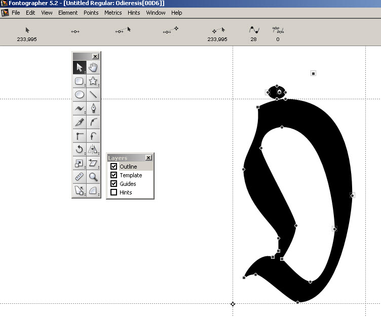Select the Knife tool
Image resolution: width=381 pixels, height=317 pixels.
pyautogui.click(x=80, y=122)
